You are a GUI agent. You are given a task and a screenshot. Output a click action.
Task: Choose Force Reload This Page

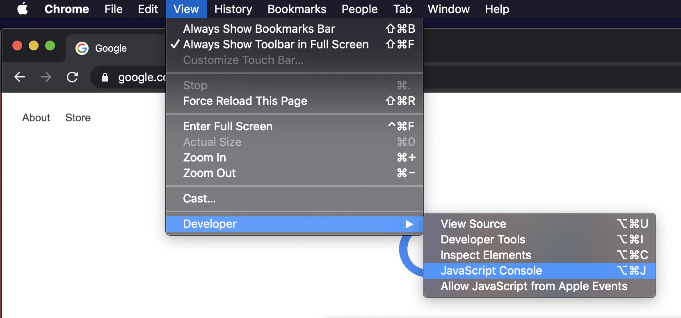click(x=245, y=101)
